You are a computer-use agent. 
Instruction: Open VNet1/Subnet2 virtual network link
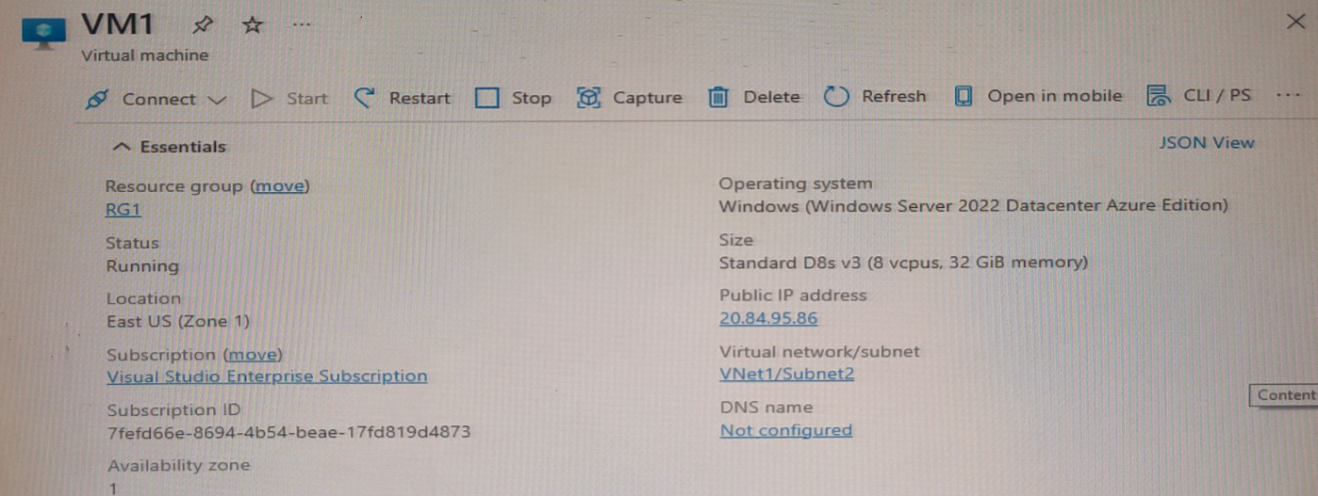tap(786, 374)
